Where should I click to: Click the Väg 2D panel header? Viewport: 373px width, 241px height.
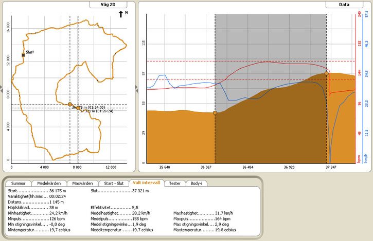click(108, 5)
